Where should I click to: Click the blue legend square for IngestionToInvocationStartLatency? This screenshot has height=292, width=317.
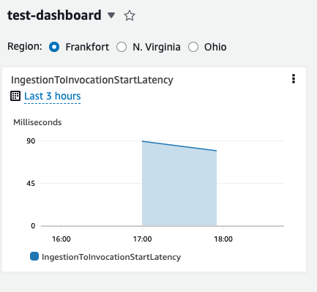point(34,256)
